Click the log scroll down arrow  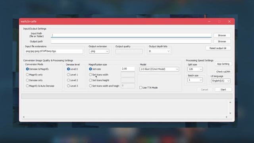pos(230,113)
